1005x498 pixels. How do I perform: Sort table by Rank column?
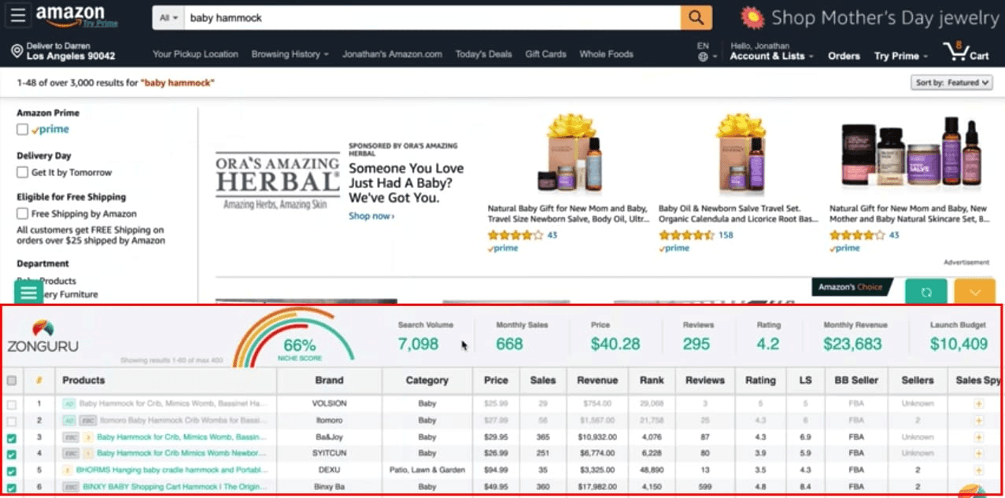point(652,380)
